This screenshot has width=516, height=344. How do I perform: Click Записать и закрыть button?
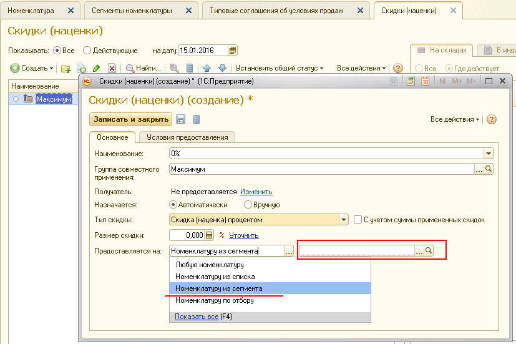point(130,119)
